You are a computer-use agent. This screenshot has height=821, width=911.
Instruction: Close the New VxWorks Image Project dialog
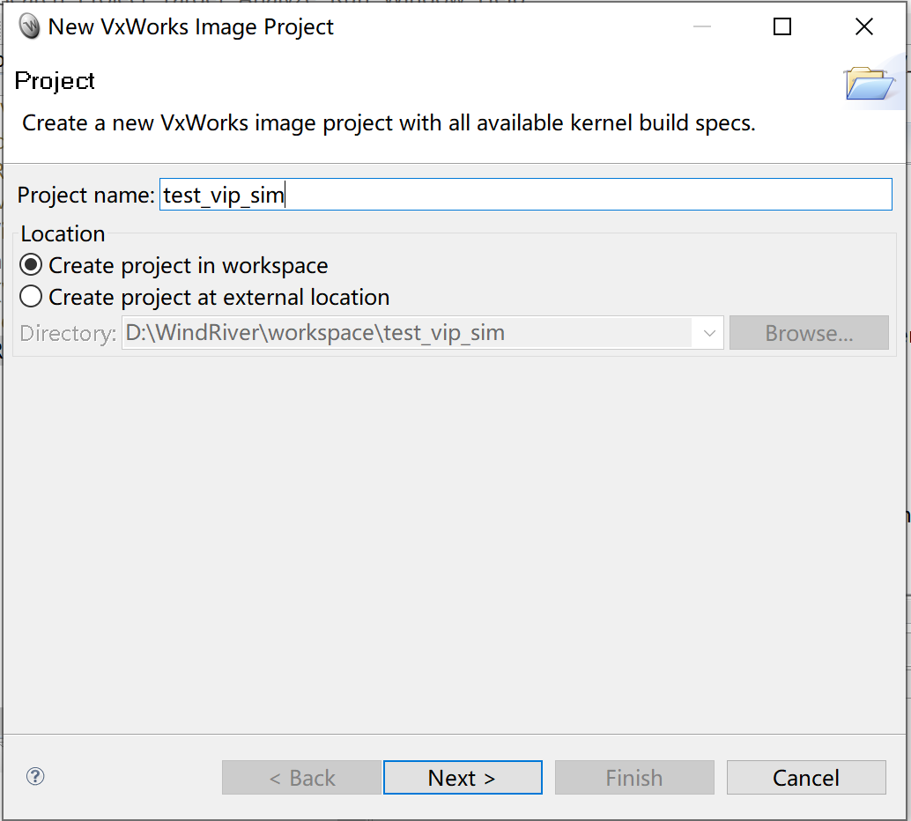tap(863, 26)
